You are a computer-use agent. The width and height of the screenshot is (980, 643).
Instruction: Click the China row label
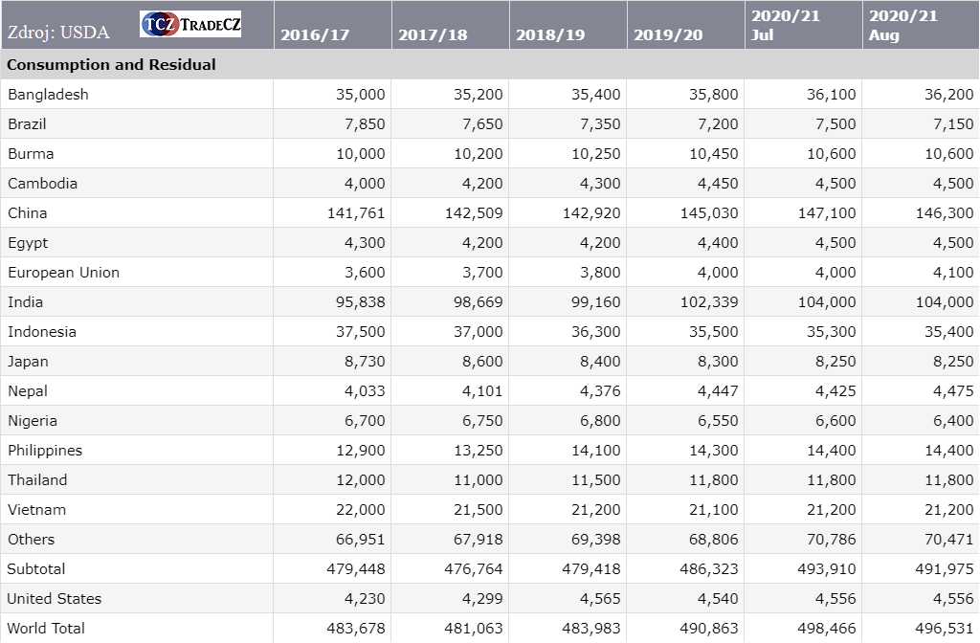[x=28, y=213]
